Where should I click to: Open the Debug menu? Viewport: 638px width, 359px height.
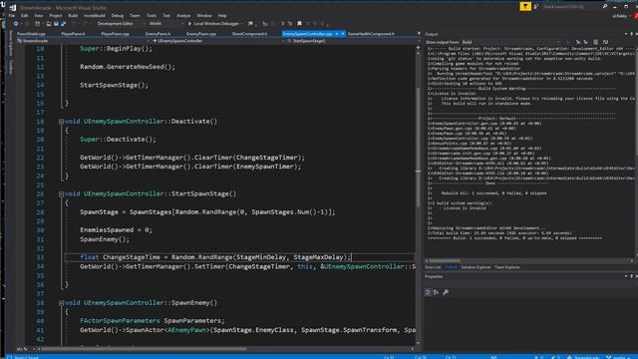pos(118,16)
